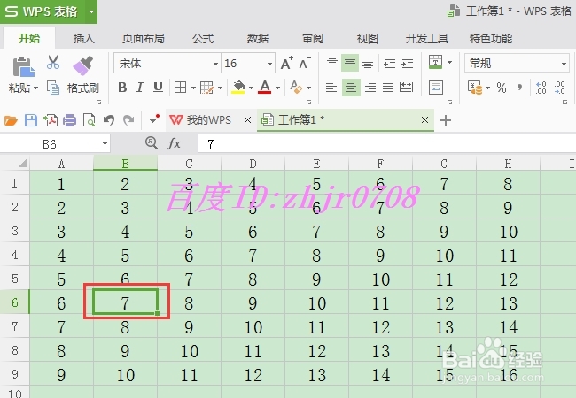
Task: Decrease decimal places
Action: tap(559, 88)
